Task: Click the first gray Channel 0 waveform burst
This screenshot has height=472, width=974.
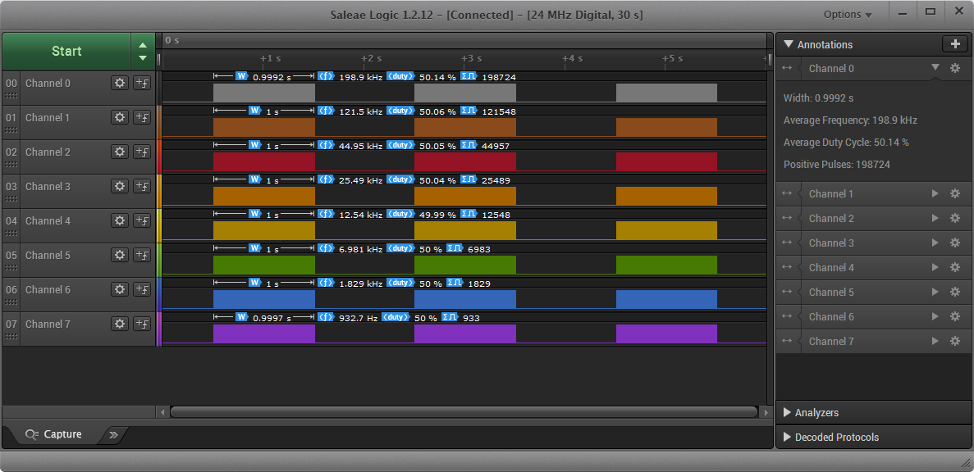Action: (x=264, y=93)
